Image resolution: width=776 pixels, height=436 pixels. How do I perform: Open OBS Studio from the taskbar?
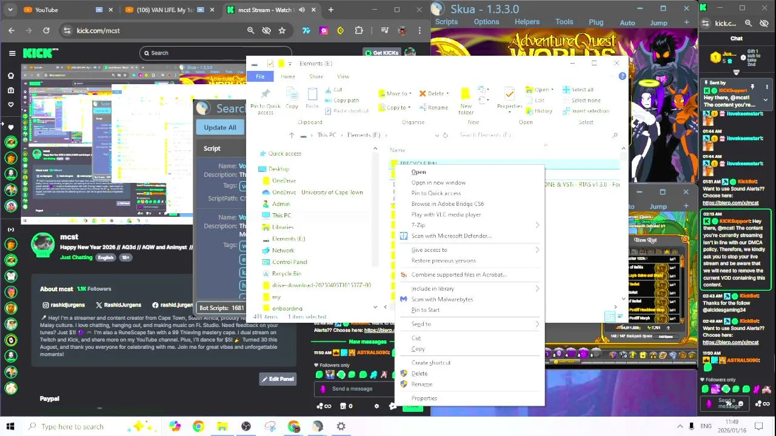(246, 426)
